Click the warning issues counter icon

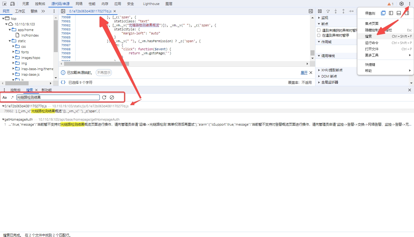click(x=390, y=4)
